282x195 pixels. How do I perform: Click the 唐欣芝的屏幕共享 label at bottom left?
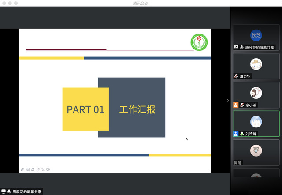[x=27, y=191]
